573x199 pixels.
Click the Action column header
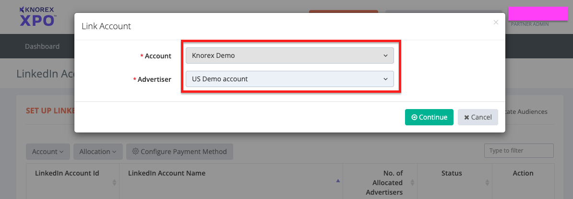[x=523, y=173]
